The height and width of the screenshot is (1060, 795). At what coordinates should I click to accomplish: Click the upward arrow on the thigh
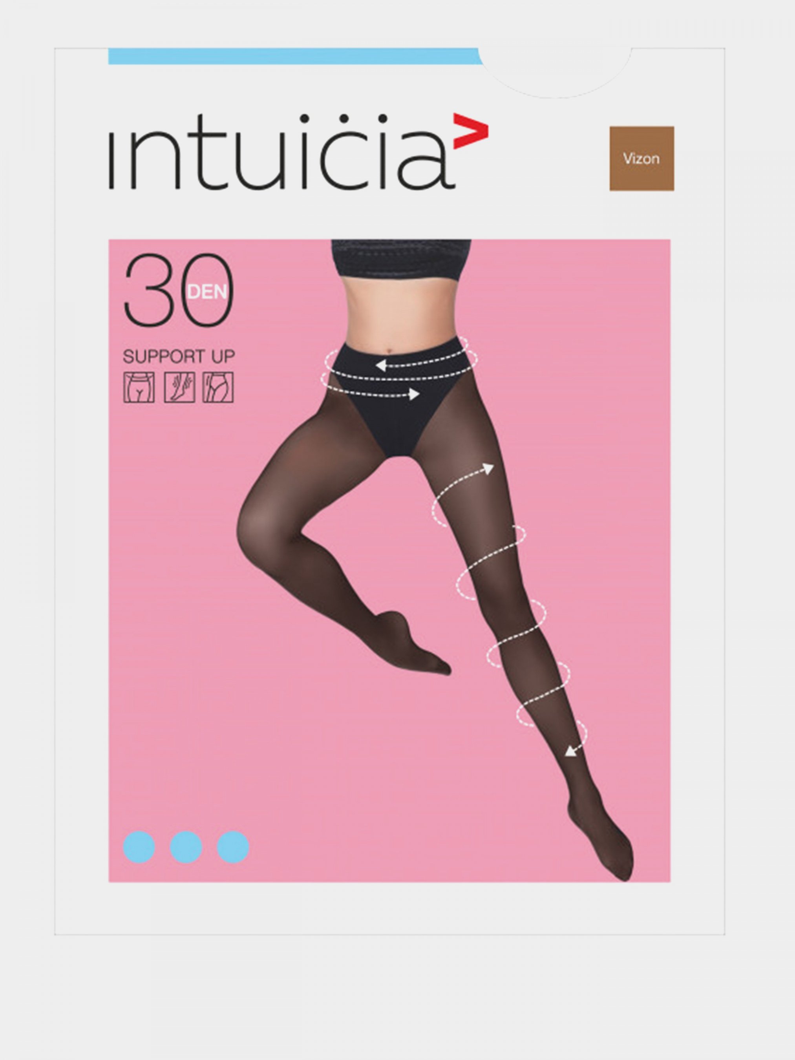tap(488, 468)
